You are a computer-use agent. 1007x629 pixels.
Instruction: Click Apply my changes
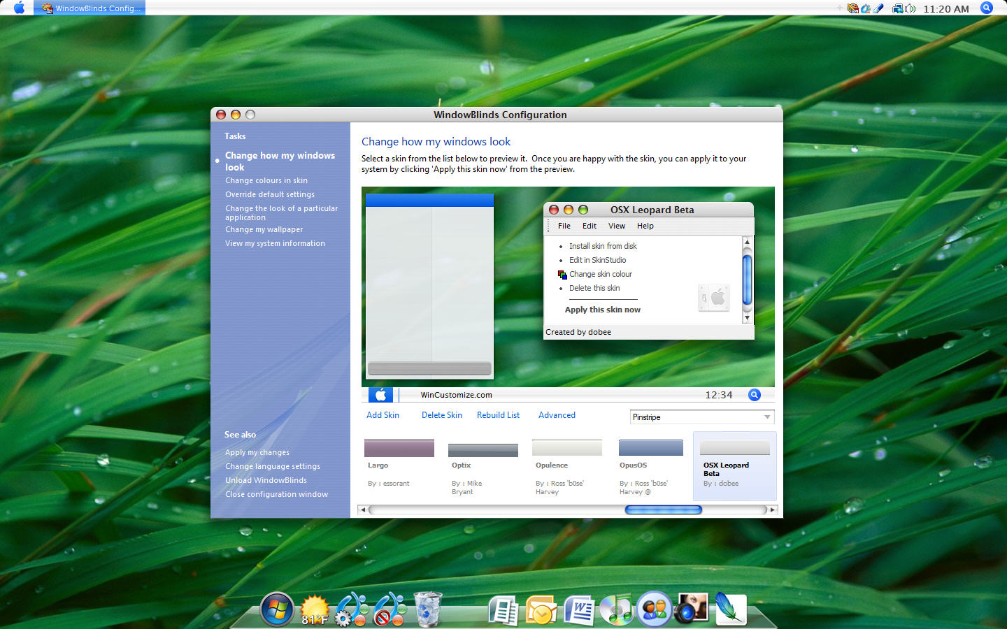257,452
